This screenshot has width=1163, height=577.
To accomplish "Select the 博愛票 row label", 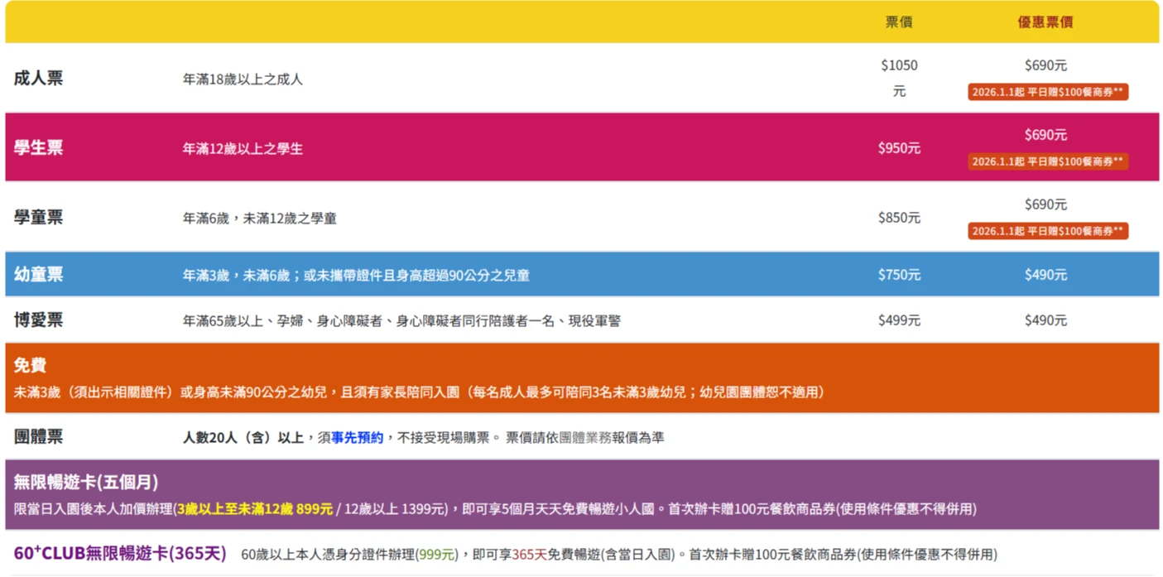I will coord(38,320).
